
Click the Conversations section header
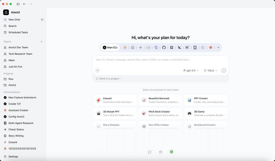(x=12, y=92)
